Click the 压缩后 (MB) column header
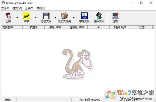 [x=77, y=27]
